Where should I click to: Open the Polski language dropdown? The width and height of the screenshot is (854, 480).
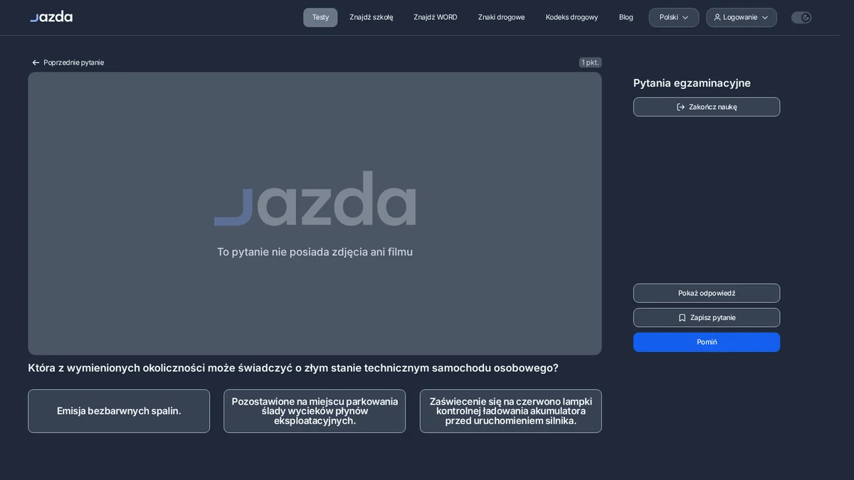tap(673, 17)
